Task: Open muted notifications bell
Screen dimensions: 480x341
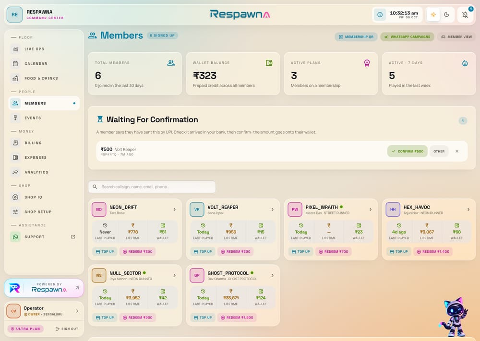Action: [465, 15]
